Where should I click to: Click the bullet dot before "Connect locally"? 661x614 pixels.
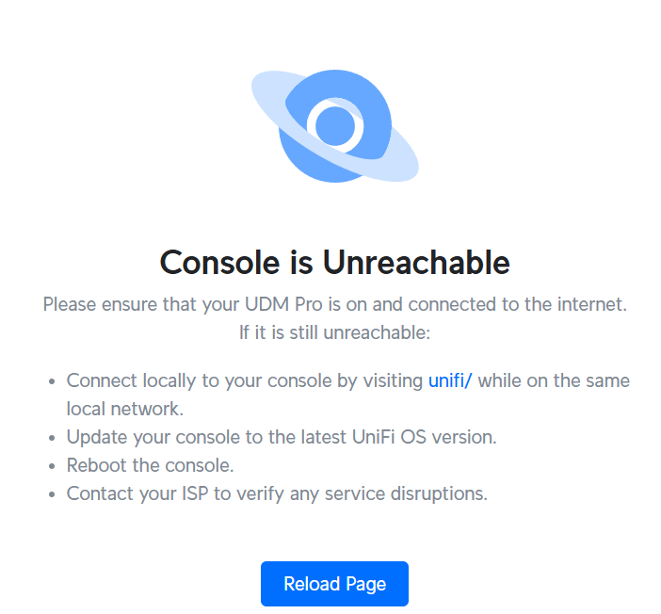point(52,381)
